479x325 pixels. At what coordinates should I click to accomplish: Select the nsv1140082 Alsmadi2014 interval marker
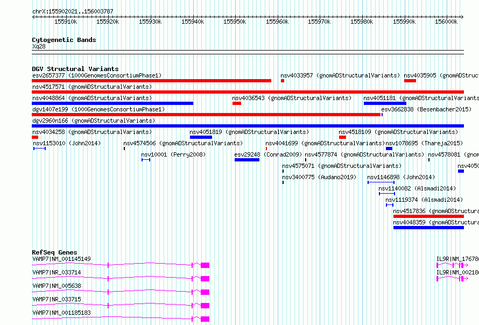pyautogui.click(x=387, y=194)
